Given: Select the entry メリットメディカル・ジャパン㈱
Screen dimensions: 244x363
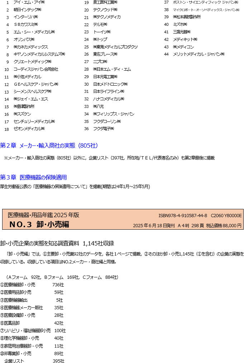Looking at the screenshot, I should (x=198, y=54).
